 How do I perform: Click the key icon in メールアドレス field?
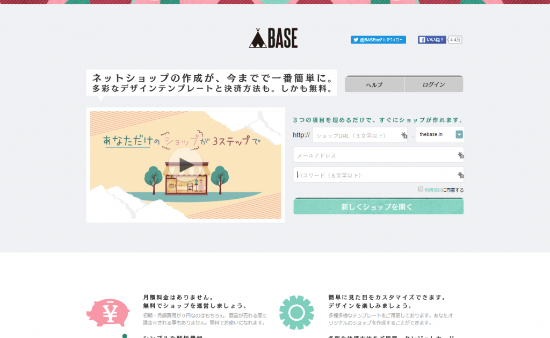click(x=460, y=155)
